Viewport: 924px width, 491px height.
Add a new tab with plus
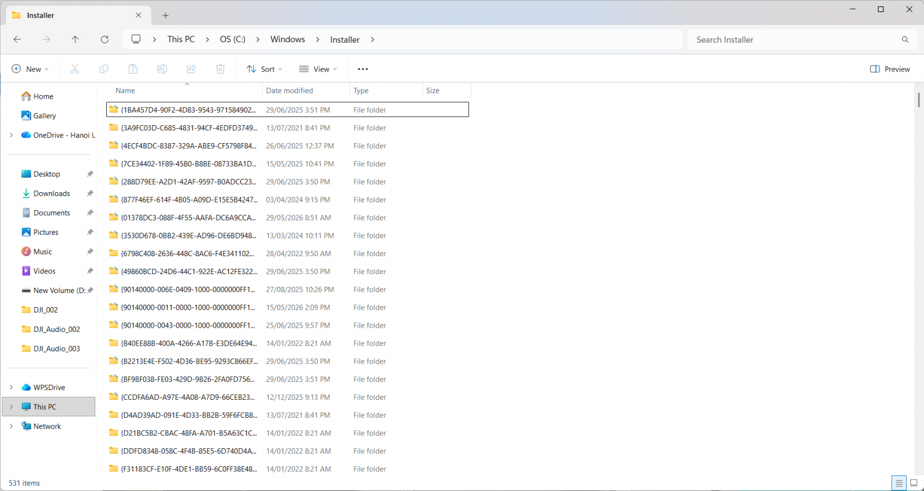tap(166, 16)
